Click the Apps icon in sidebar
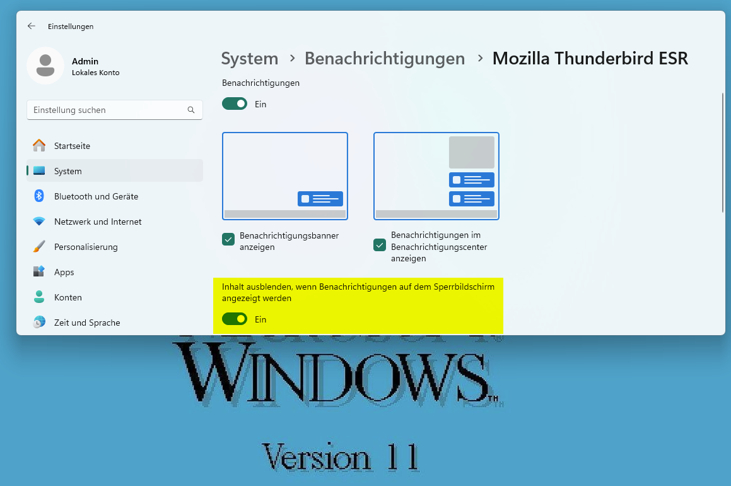 click(x=39, y=271)
